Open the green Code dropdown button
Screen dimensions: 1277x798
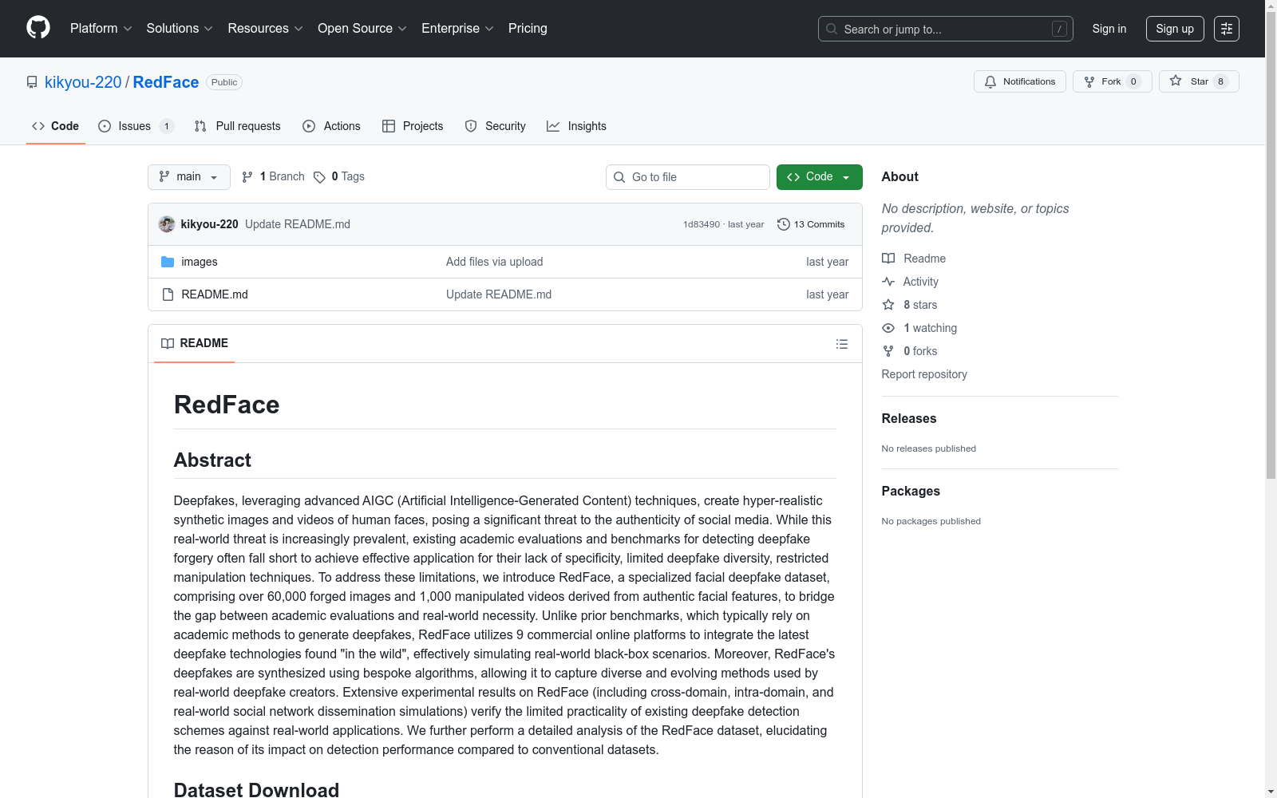click(819, 177)
